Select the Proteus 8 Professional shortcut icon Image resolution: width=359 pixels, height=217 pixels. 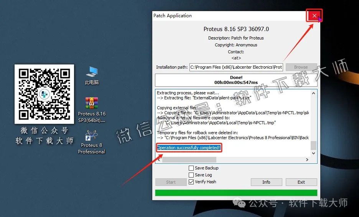(92, 142)
